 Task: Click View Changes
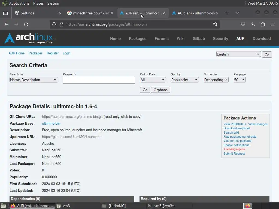click(258, 124)
